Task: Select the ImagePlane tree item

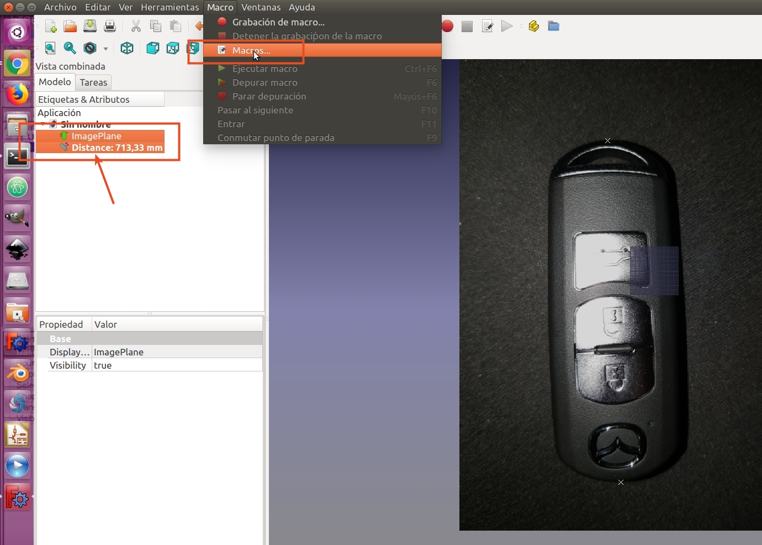Action: pyautogui.click(x=96, y=136)
